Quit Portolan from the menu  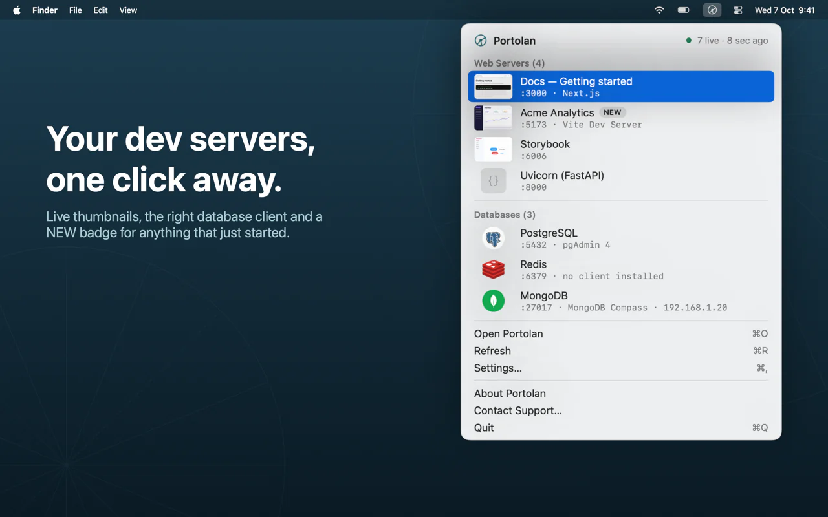(x=621, y=428)
